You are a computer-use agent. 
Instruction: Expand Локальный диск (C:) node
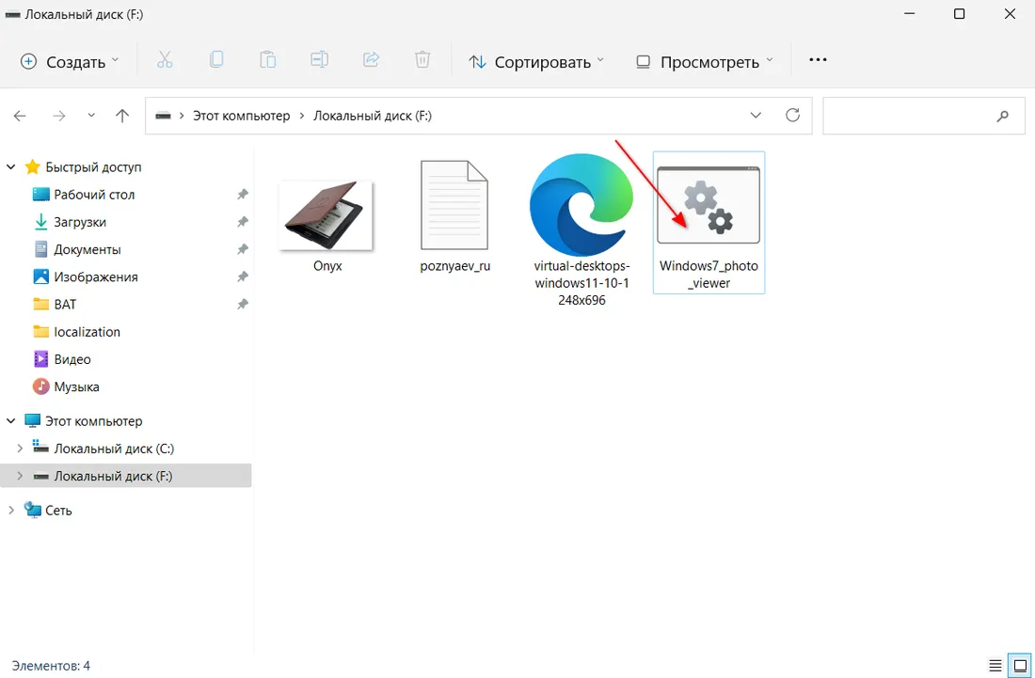[20, 449]
